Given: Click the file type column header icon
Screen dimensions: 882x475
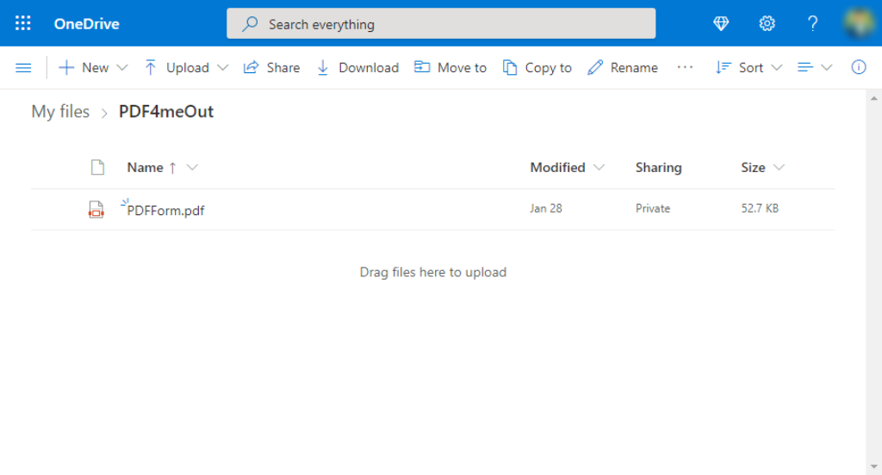Looking at the screenshot, I should (x=97, y=168).
